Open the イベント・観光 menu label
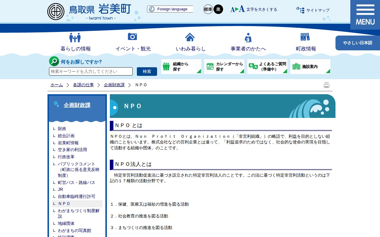 pyautogui.click(x=133, y=49)
